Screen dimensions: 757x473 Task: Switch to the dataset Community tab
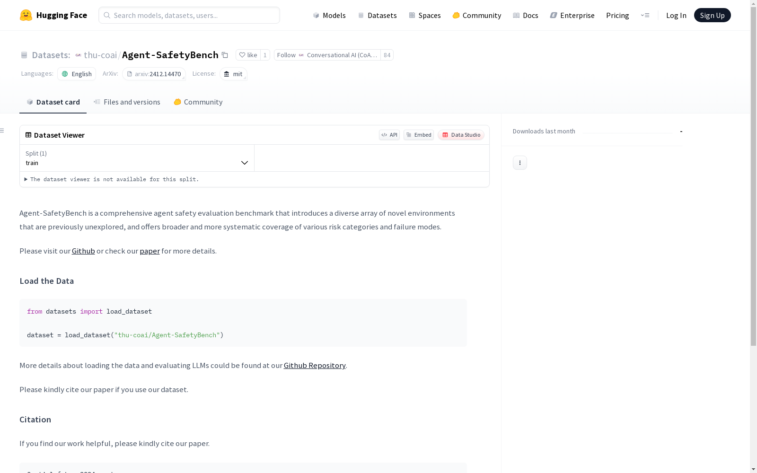tap(198, 102)
